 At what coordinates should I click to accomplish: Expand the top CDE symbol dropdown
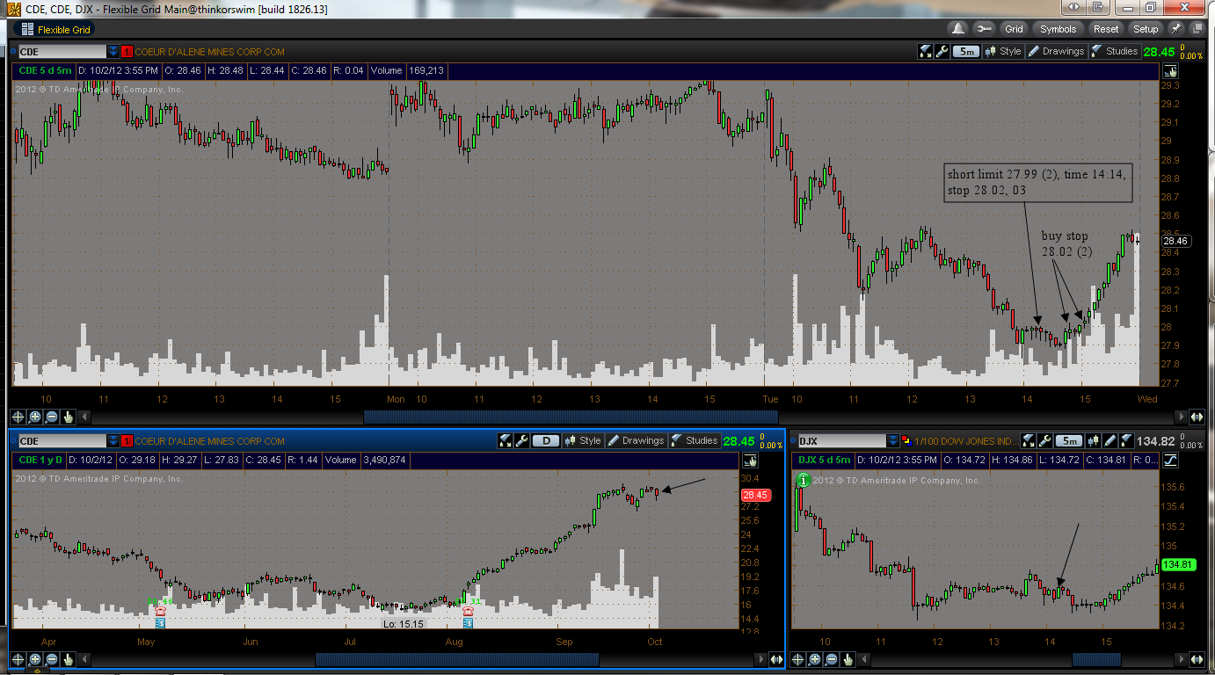[113, 51]
